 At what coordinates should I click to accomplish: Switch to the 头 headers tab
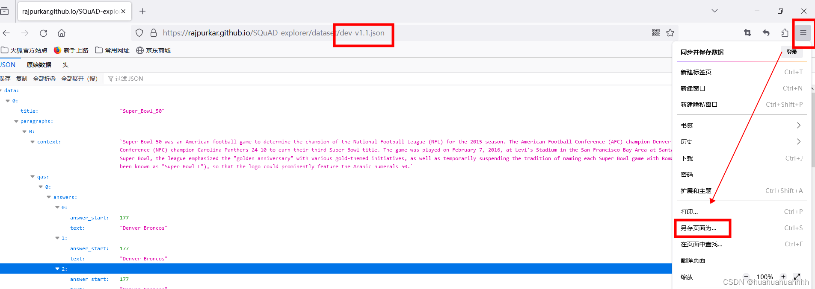coord(65,65)
